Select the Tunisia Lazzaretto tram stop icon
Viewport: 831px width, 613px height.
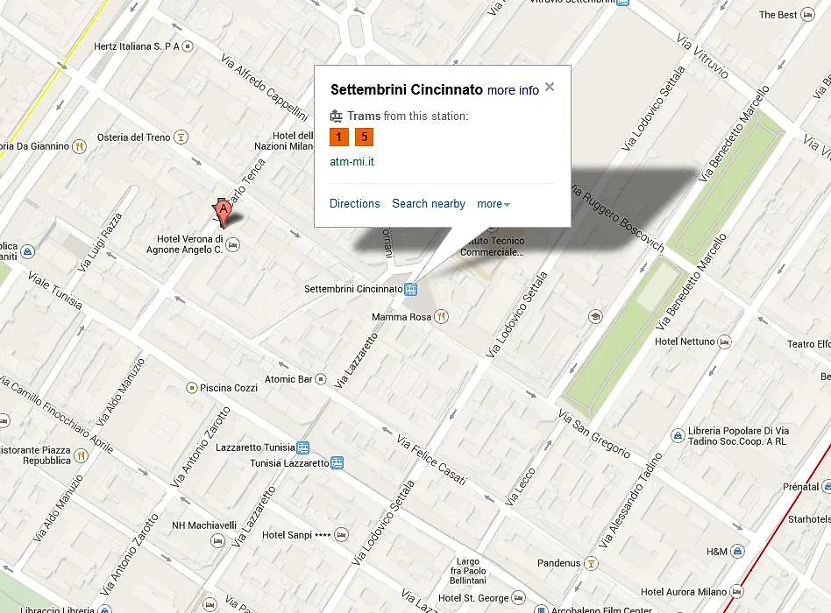(x=337, y=463)
